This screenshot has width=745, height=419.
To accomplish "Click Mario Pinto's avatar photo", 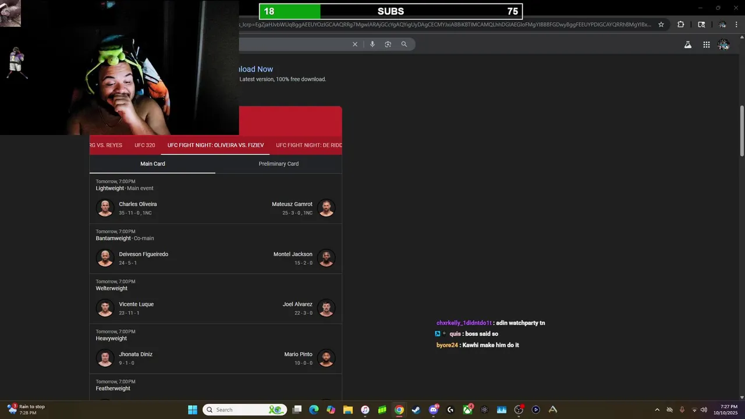I will 327,358.
